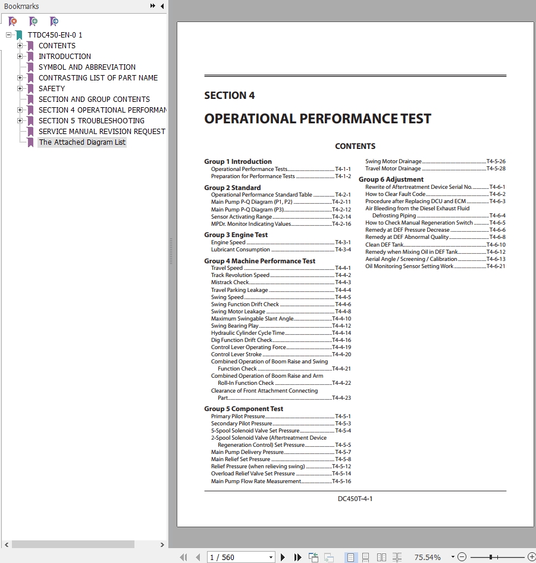The width and height of the screenshot is (536, 563).
Task: Select the SAFETY bookmark
Action: pos(52,88)
